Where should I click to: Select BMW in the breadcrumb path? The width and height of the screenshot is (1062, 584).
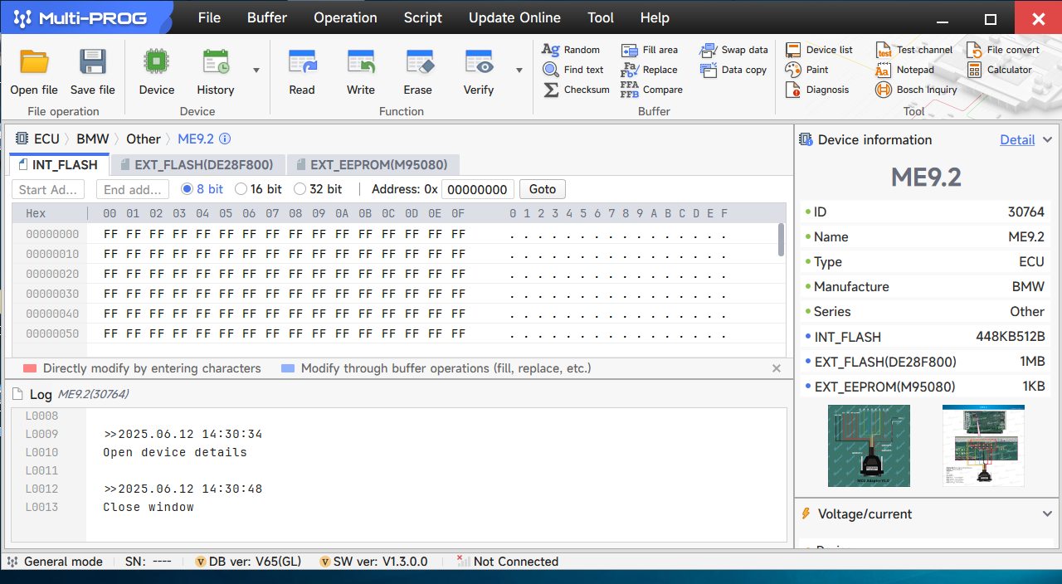coord(93,139)
